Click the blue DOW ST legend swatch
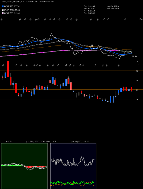This screenshot has width=143, height=189. pyautogui.click(x=3, y=6)
